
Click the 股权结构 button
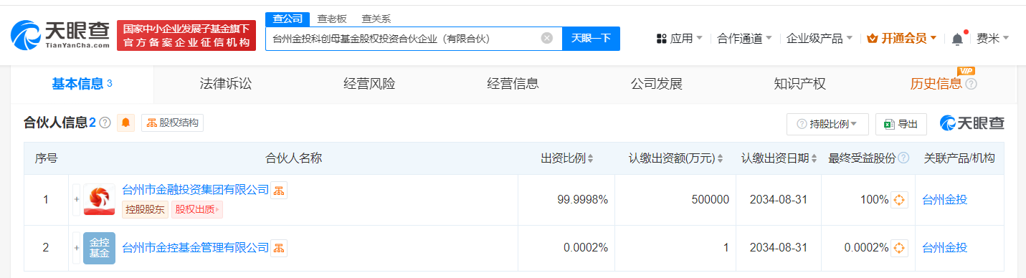click(x=172, y=123)
